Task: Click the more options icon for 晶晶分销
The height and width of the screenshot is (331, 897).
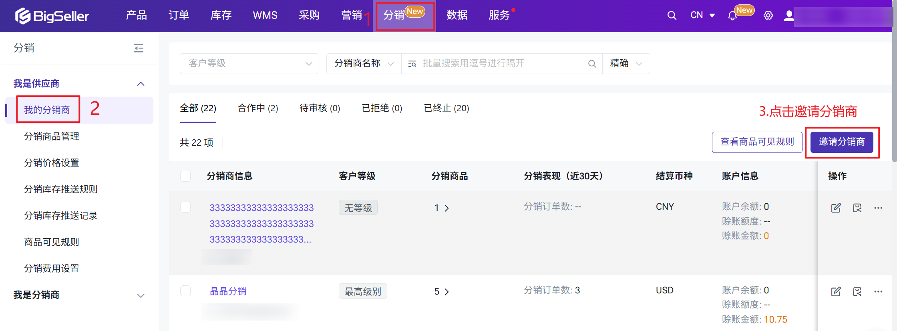Action: (x=878, y=291)
